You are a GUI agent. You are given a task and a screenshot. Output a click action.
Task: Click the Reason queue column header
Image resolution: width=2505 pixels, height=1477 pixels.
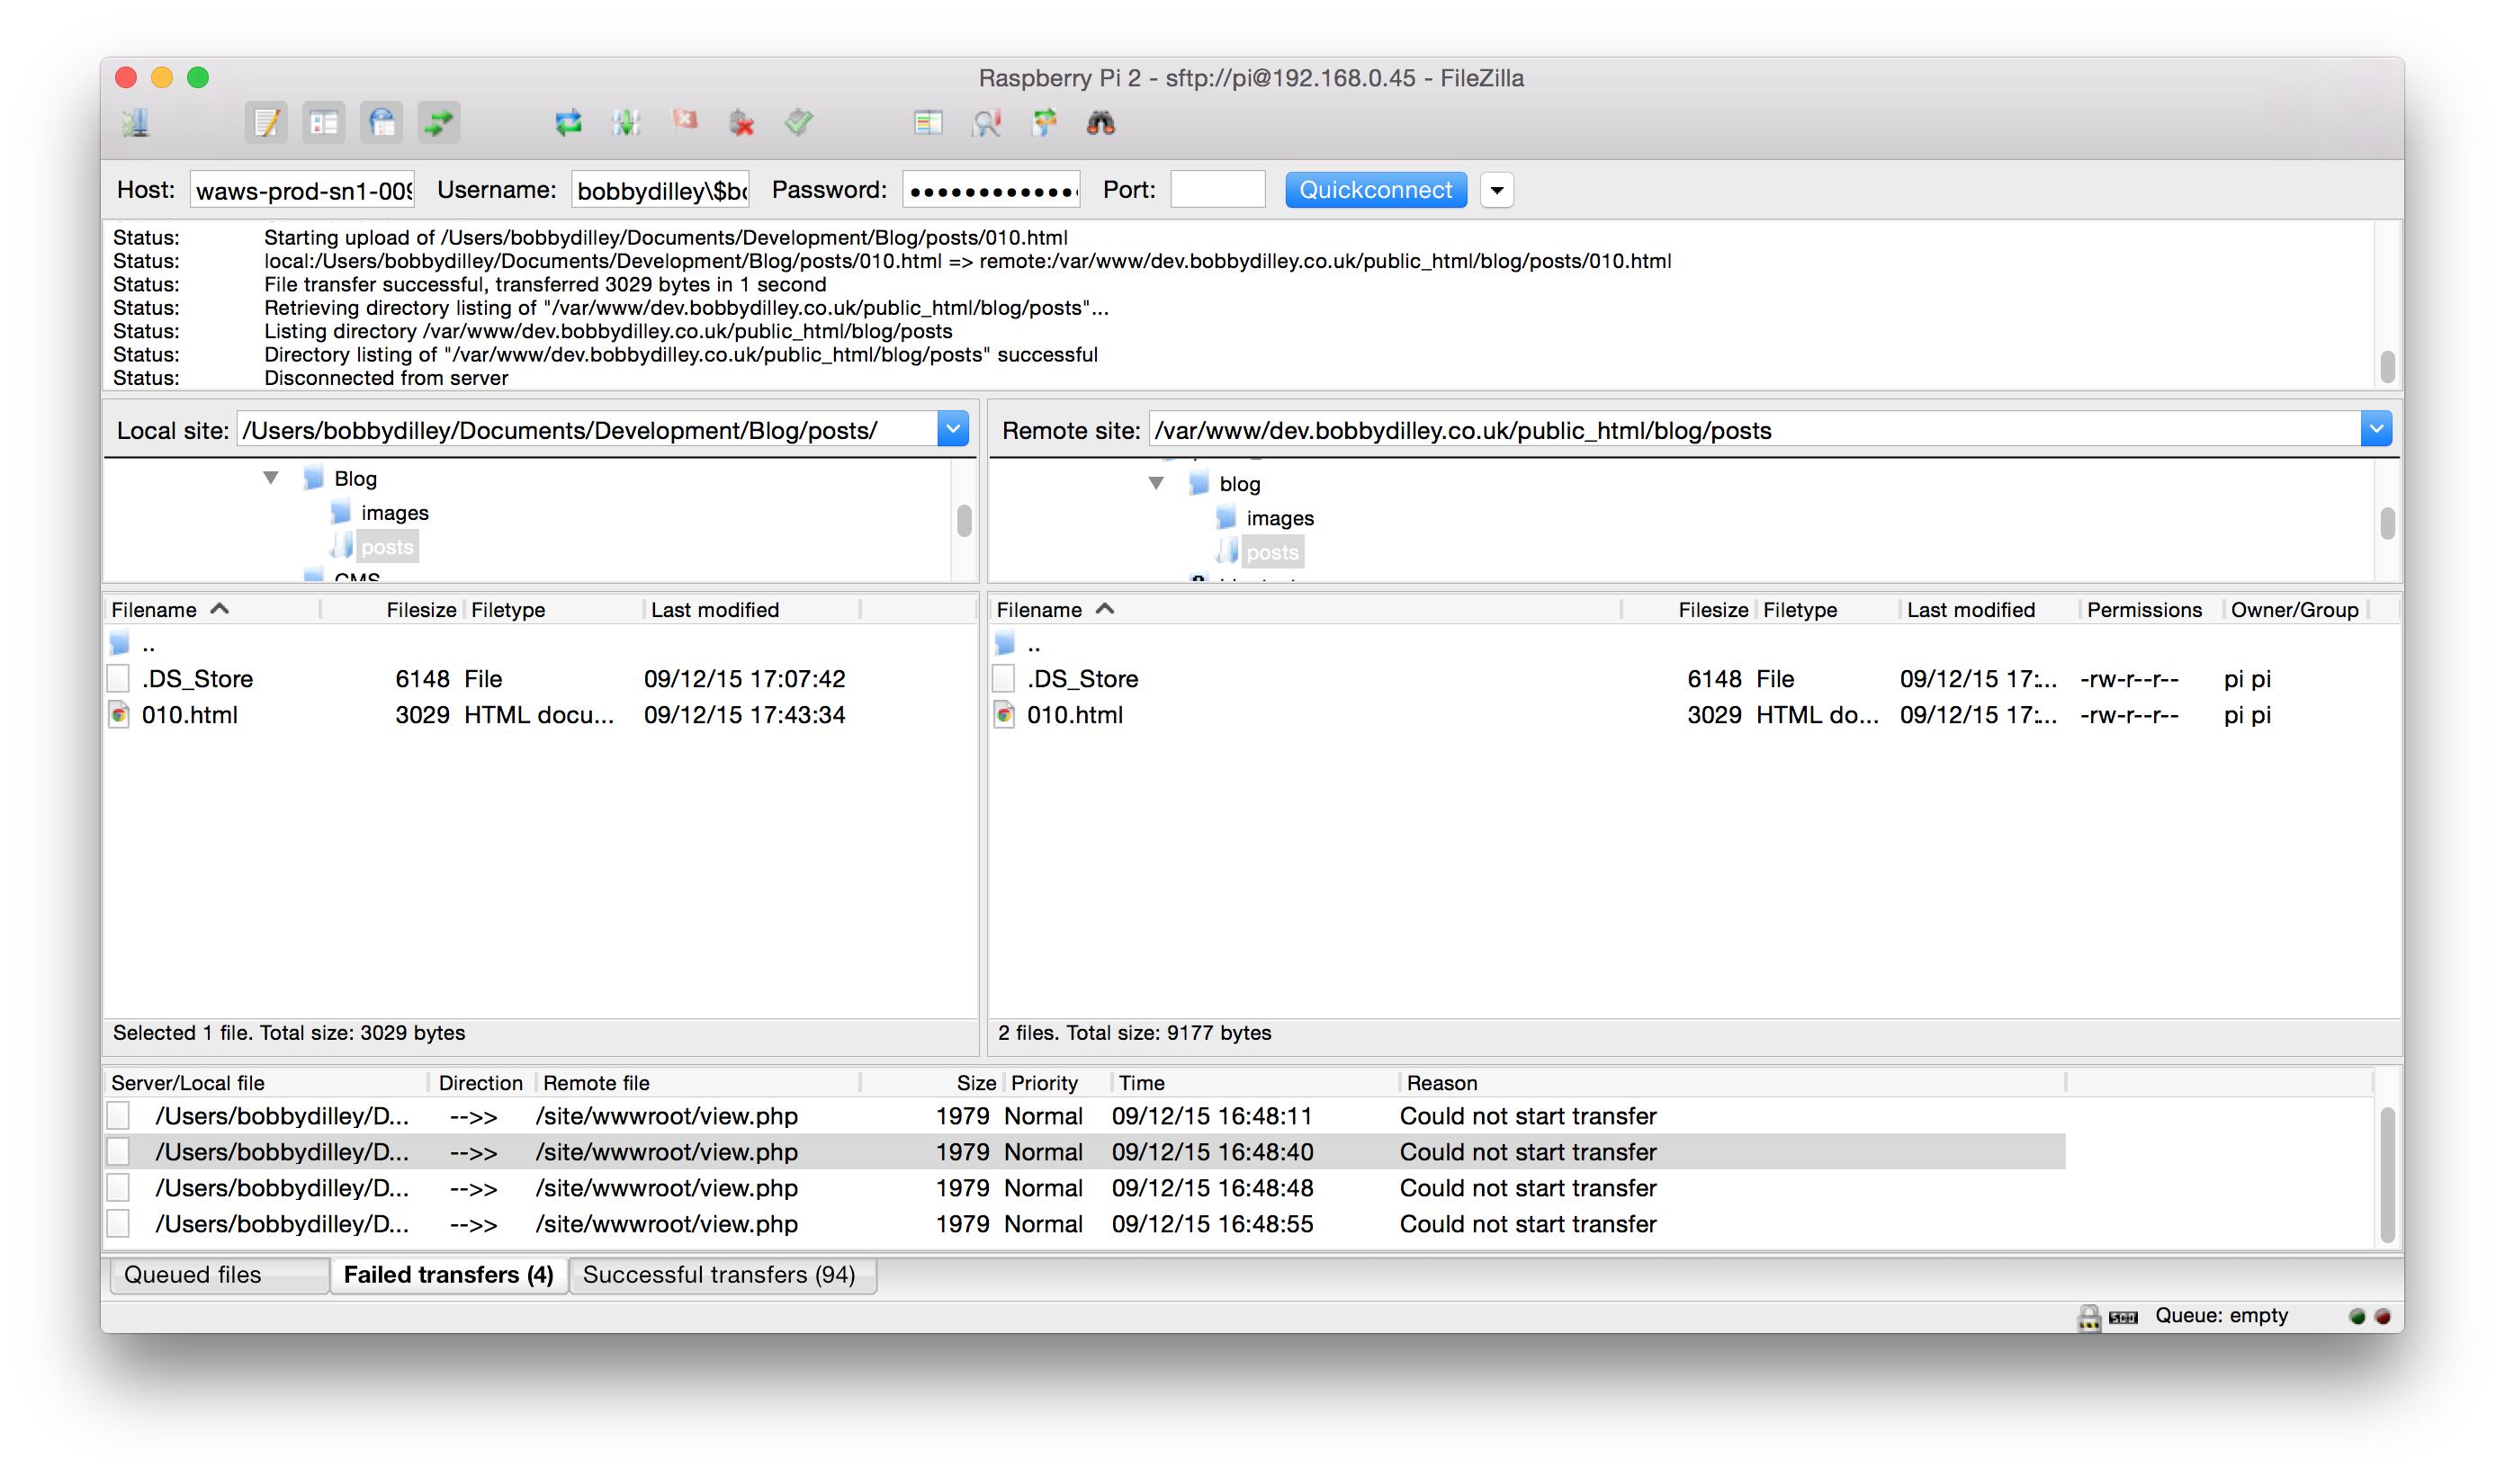[x=1732, y=1084]
